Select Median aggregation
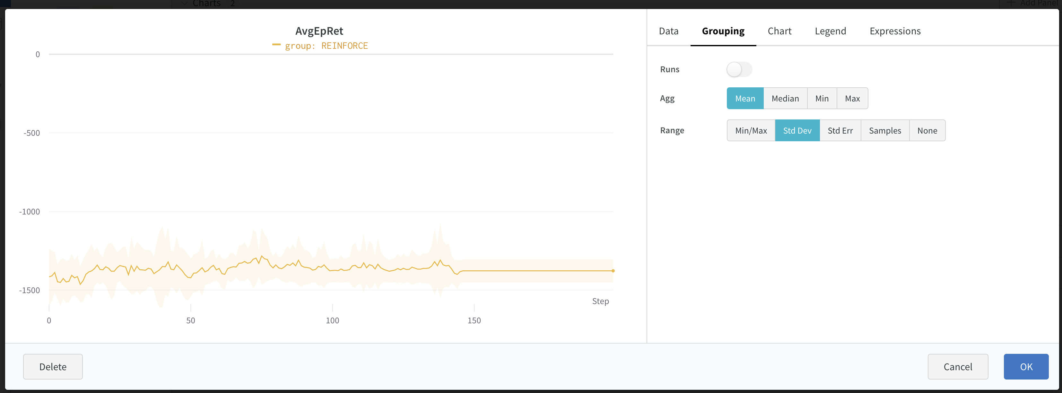 tap(785, 99)
